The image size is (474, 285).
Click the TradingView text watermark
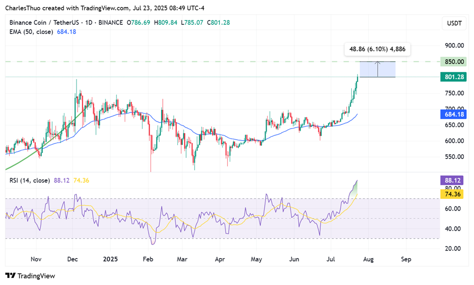pyautogui.click(x=37, y=276)
